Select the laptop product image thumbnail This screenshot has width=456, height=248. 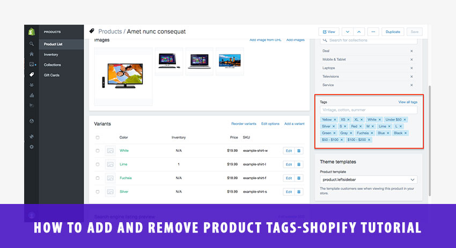199,61
